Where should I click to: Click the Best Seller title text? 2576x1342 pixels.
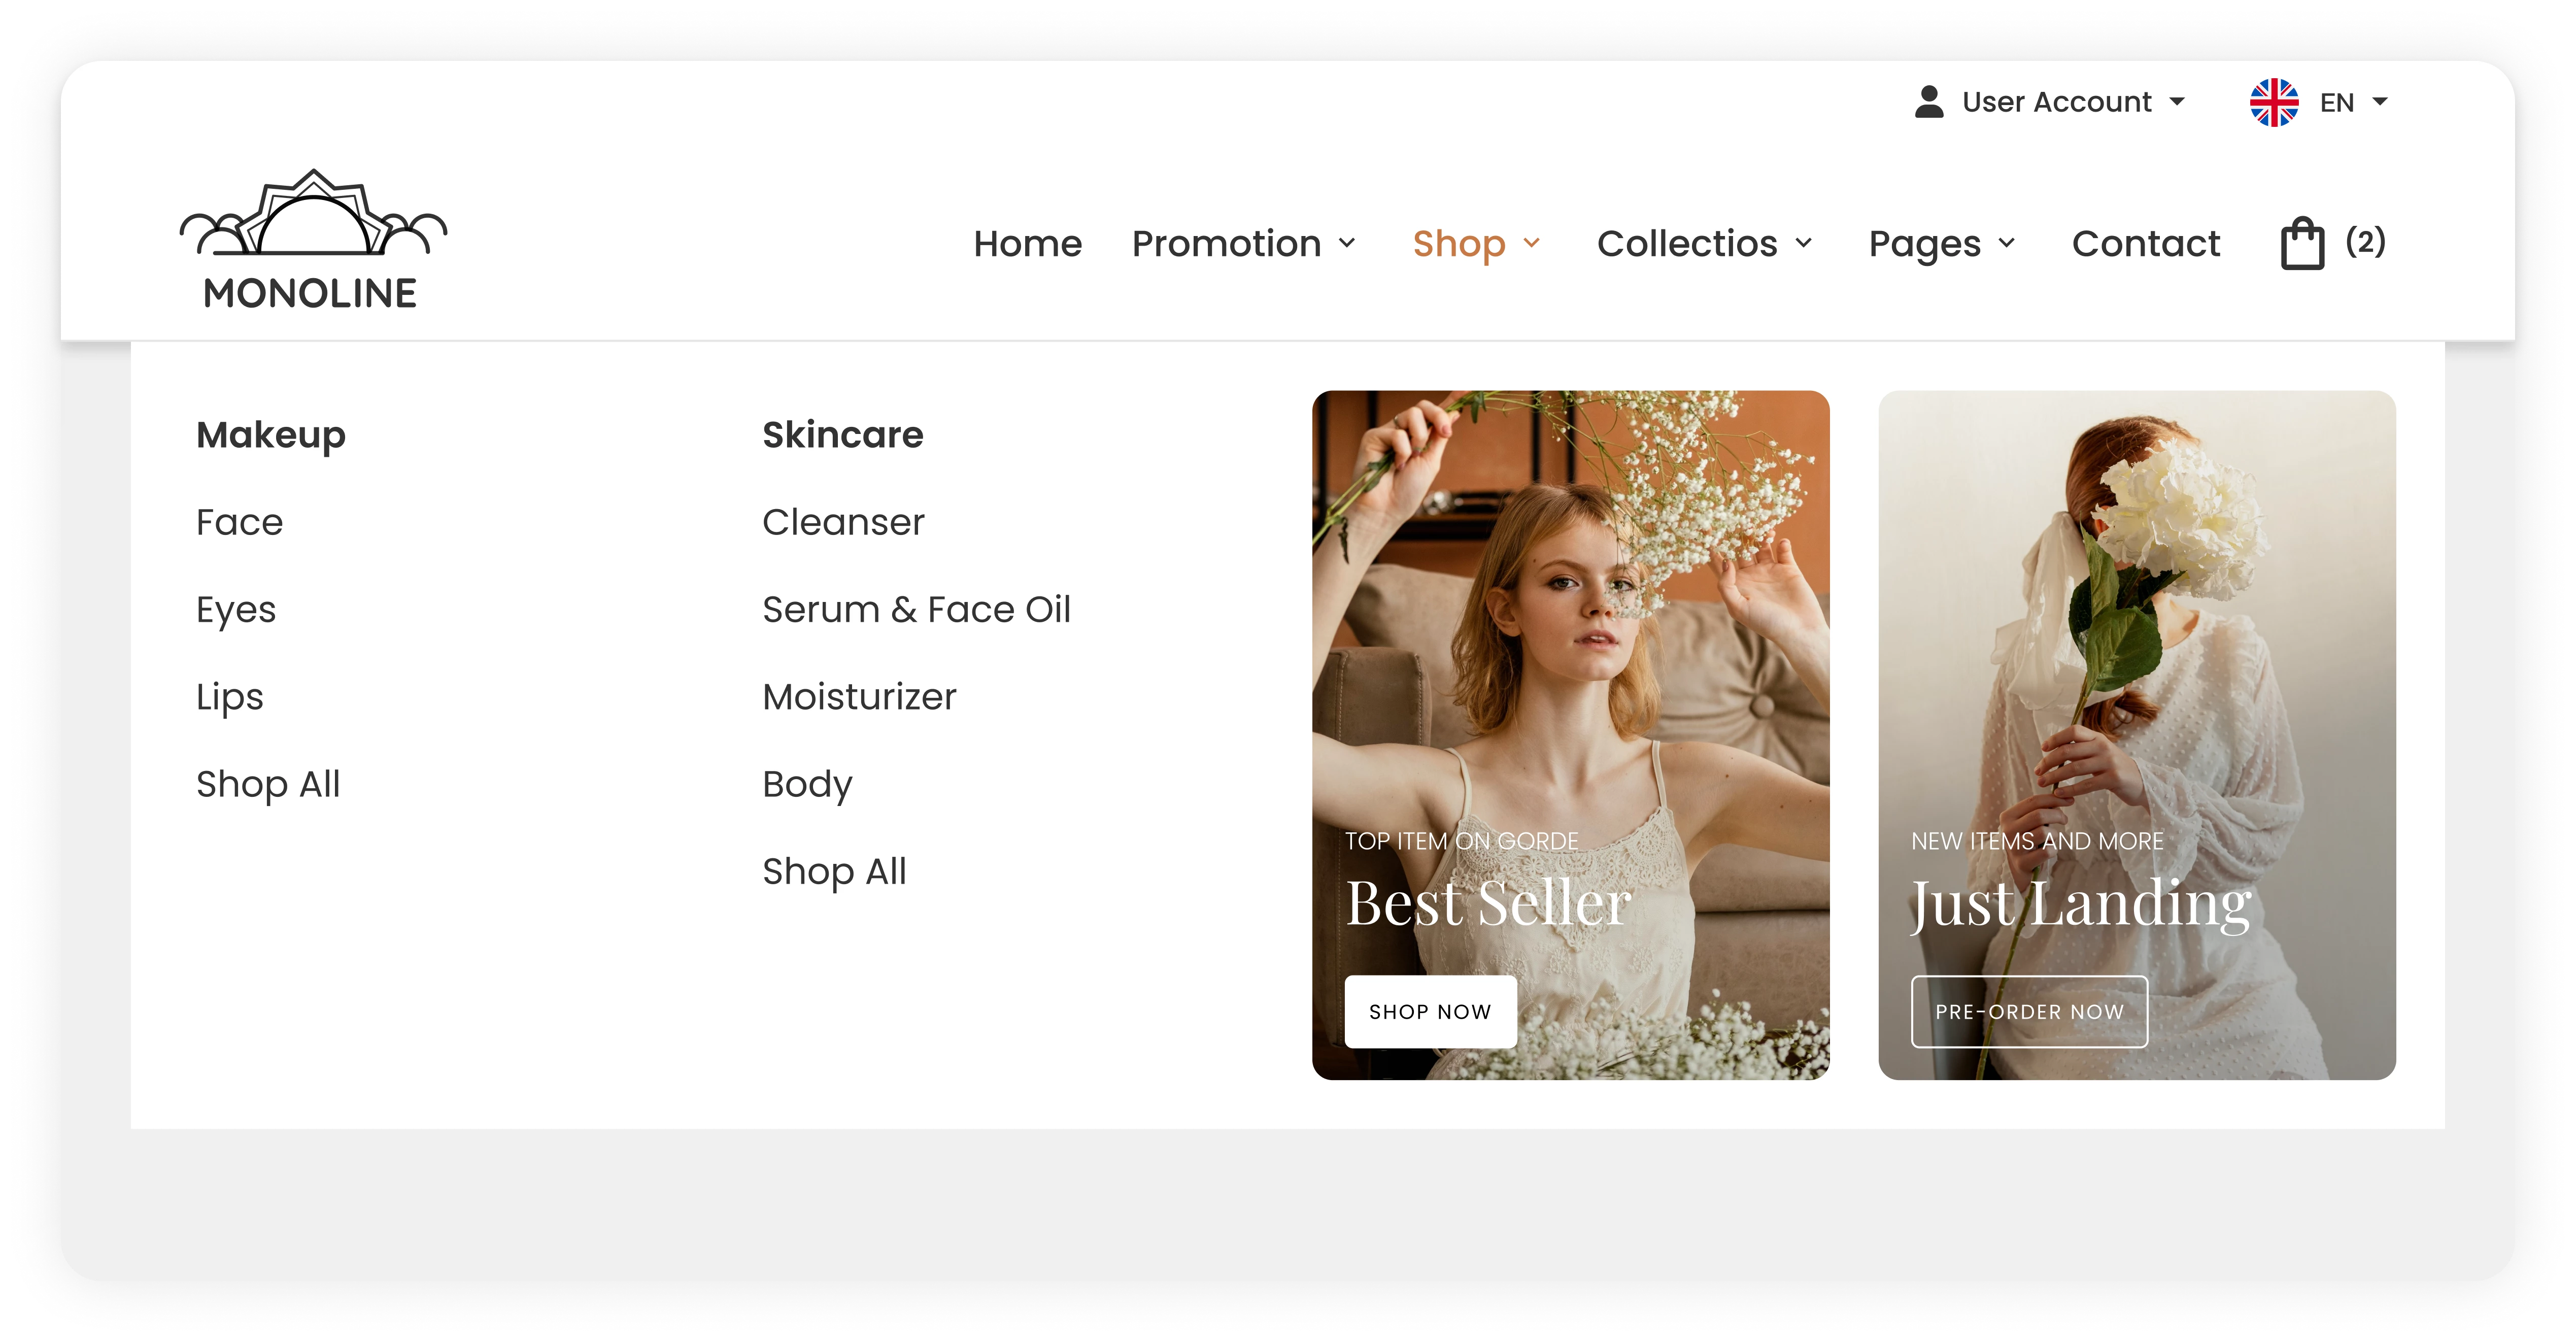(1489, 903)
